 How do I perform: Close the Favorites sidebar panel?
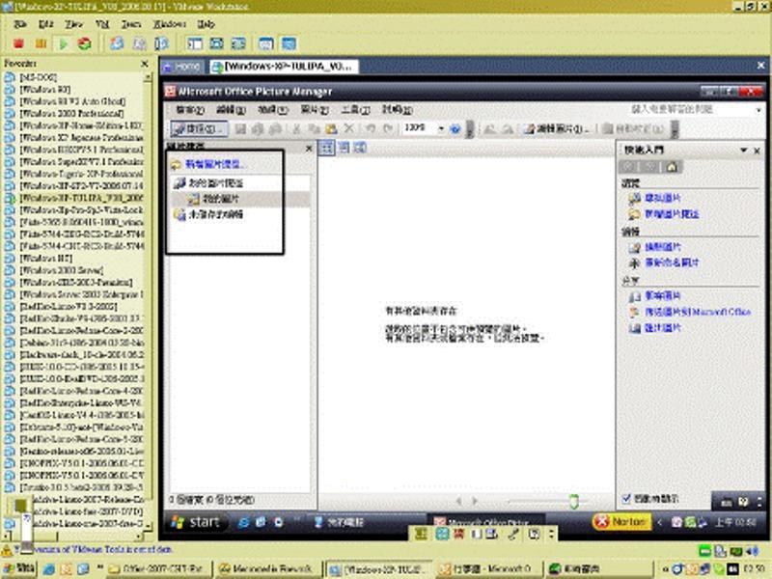pyautogui.click(x=144, y=64)
